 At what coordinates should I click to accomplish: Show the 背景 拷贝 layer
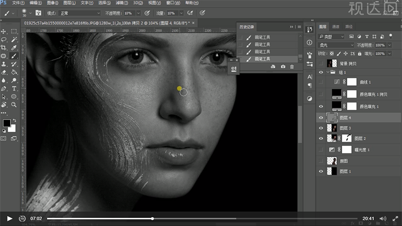point(321,64)
